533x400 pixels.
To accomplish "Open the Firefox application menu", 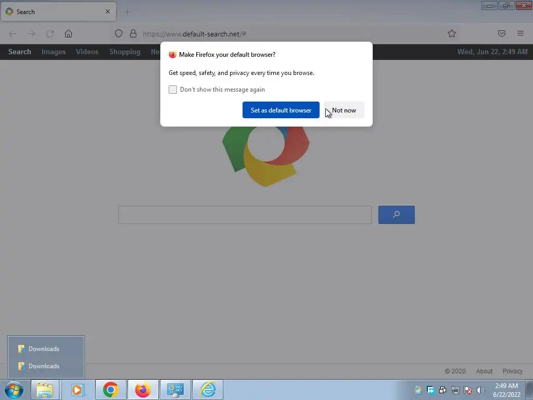I will coord(521,34).
